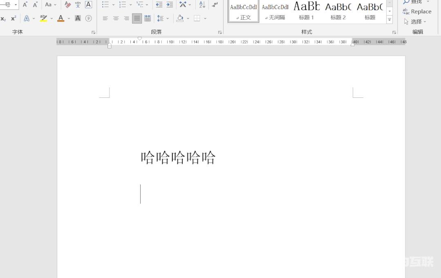Image resolution: width=441 pixels, height=278 pixels.
Task: Apply the phonetic guide (pinyin) tool
Action: [78, 5]
